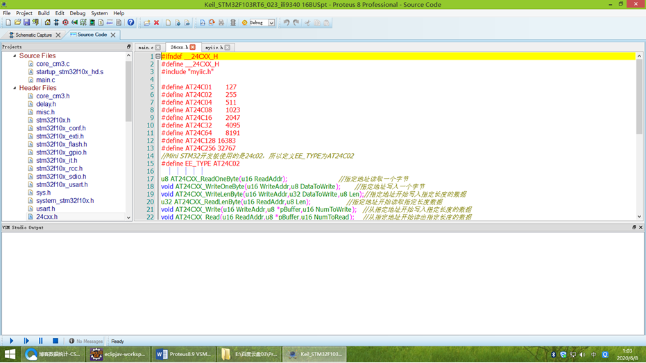Switch to eclipjav-worksp taskbar item
The height and width of the screenshot is (363, 646).
point(118,354)
